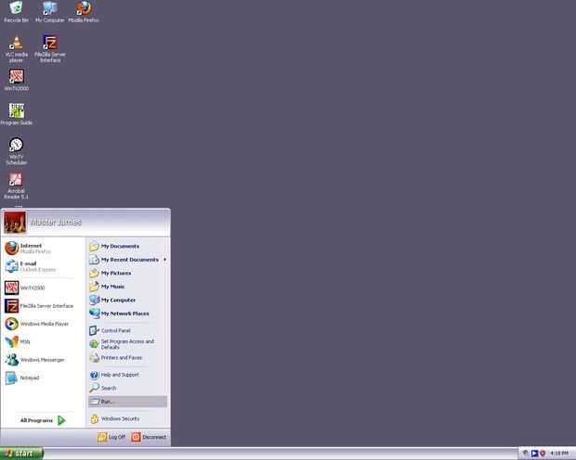Image resolution: width=576 pixels, height=460 pixels.
Task: Click the grey leftmost system tray icon
Action: point(526,454)
